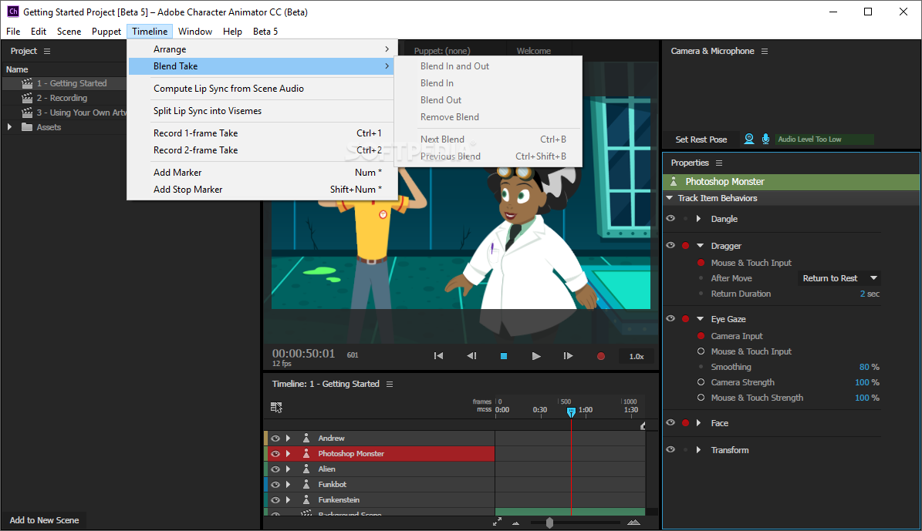
Task: Click the Eye Gaze Smoothing 80 value
Action: click(x=864, y=367)
